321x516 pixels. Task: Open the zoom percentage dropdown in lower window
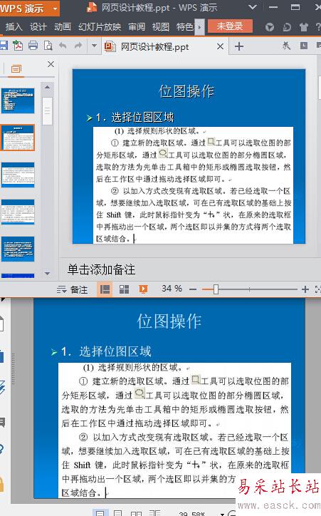223,514
